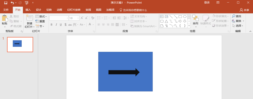253x99 pixels.
Task: Select the freeform scribble shape
Action: click(x=166, y=26)
